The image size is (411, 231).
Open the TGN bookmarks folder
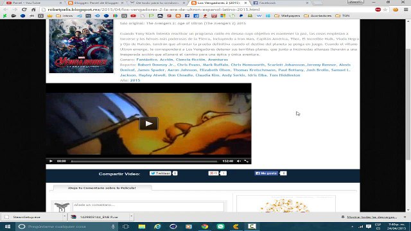click(x=343, y=15)
